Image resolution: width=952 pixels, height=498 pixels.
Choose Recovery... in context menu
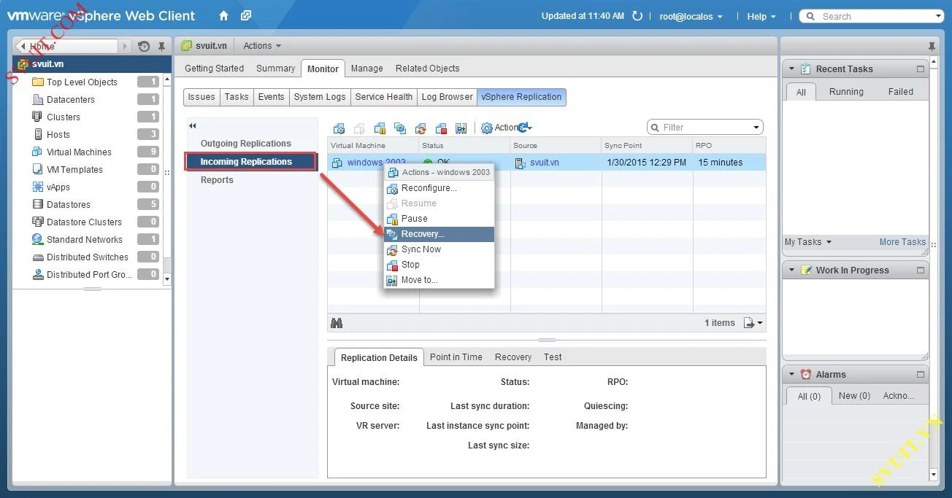pos(439,234)
